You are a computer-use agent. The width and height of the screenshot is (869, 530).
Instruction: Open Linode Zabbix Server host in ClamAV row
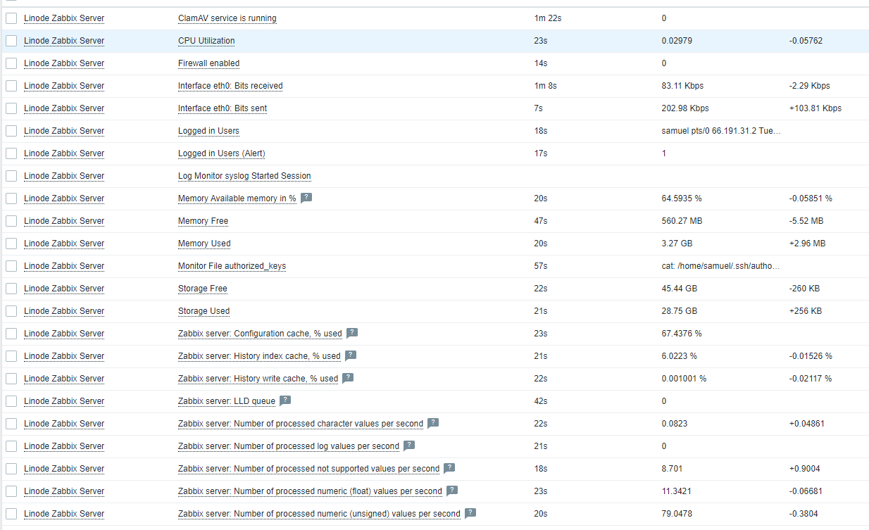(64, 18)
